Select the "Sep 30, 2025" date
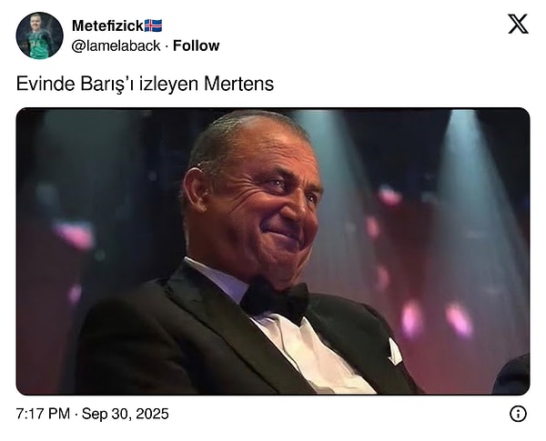 125,414
